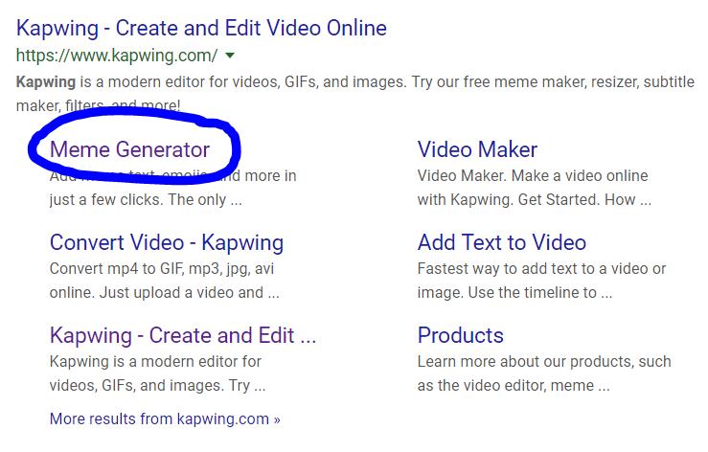Image resolution: width=708 pixels, height=452 pixels.
Task: Open the Kapwing - Create and Edit Video Online result title
Action: 201,29
